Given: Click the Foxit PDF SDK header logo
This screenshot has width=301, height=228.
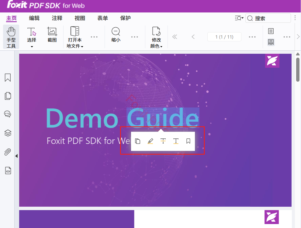Looking at the screenshot, I should [46, 5].
